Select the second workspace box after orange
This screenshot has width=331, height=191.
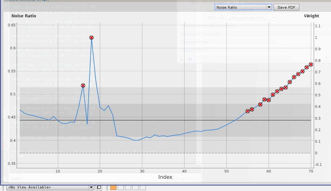click(x=128, y=187)
